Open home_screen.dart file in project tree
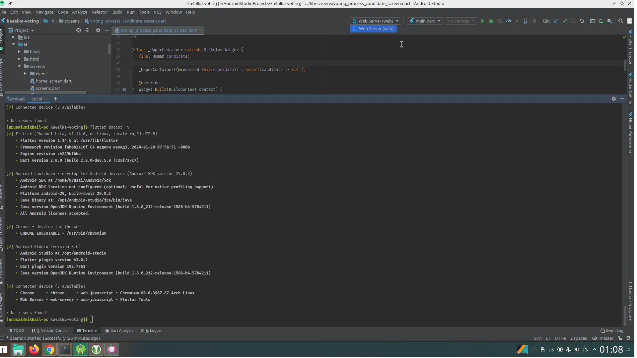The height and width of the screenshot is (358, 637). pos(53,81)
